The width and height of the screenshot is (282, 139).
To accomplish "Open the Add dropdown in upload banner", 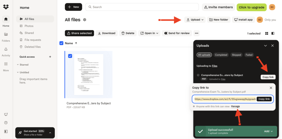I will click(268, 131).
